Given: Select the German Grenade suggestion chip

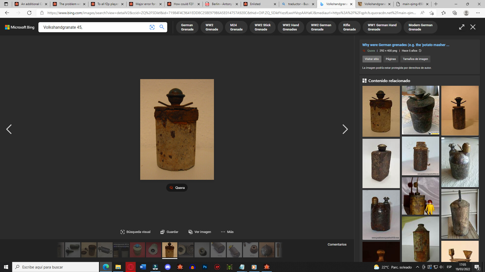Looking at the screenshot, I should [187, 27].
